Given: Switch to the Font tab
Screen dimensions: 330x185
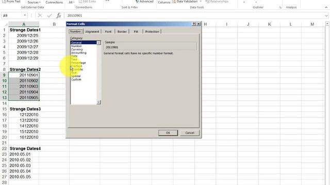Looking at the screenshot, I should tap(108, 31).
